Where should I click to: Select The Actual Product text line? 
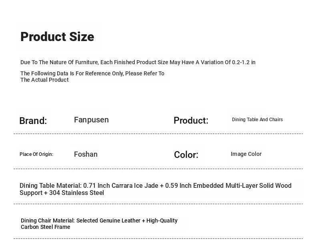(x=44, y=80)
